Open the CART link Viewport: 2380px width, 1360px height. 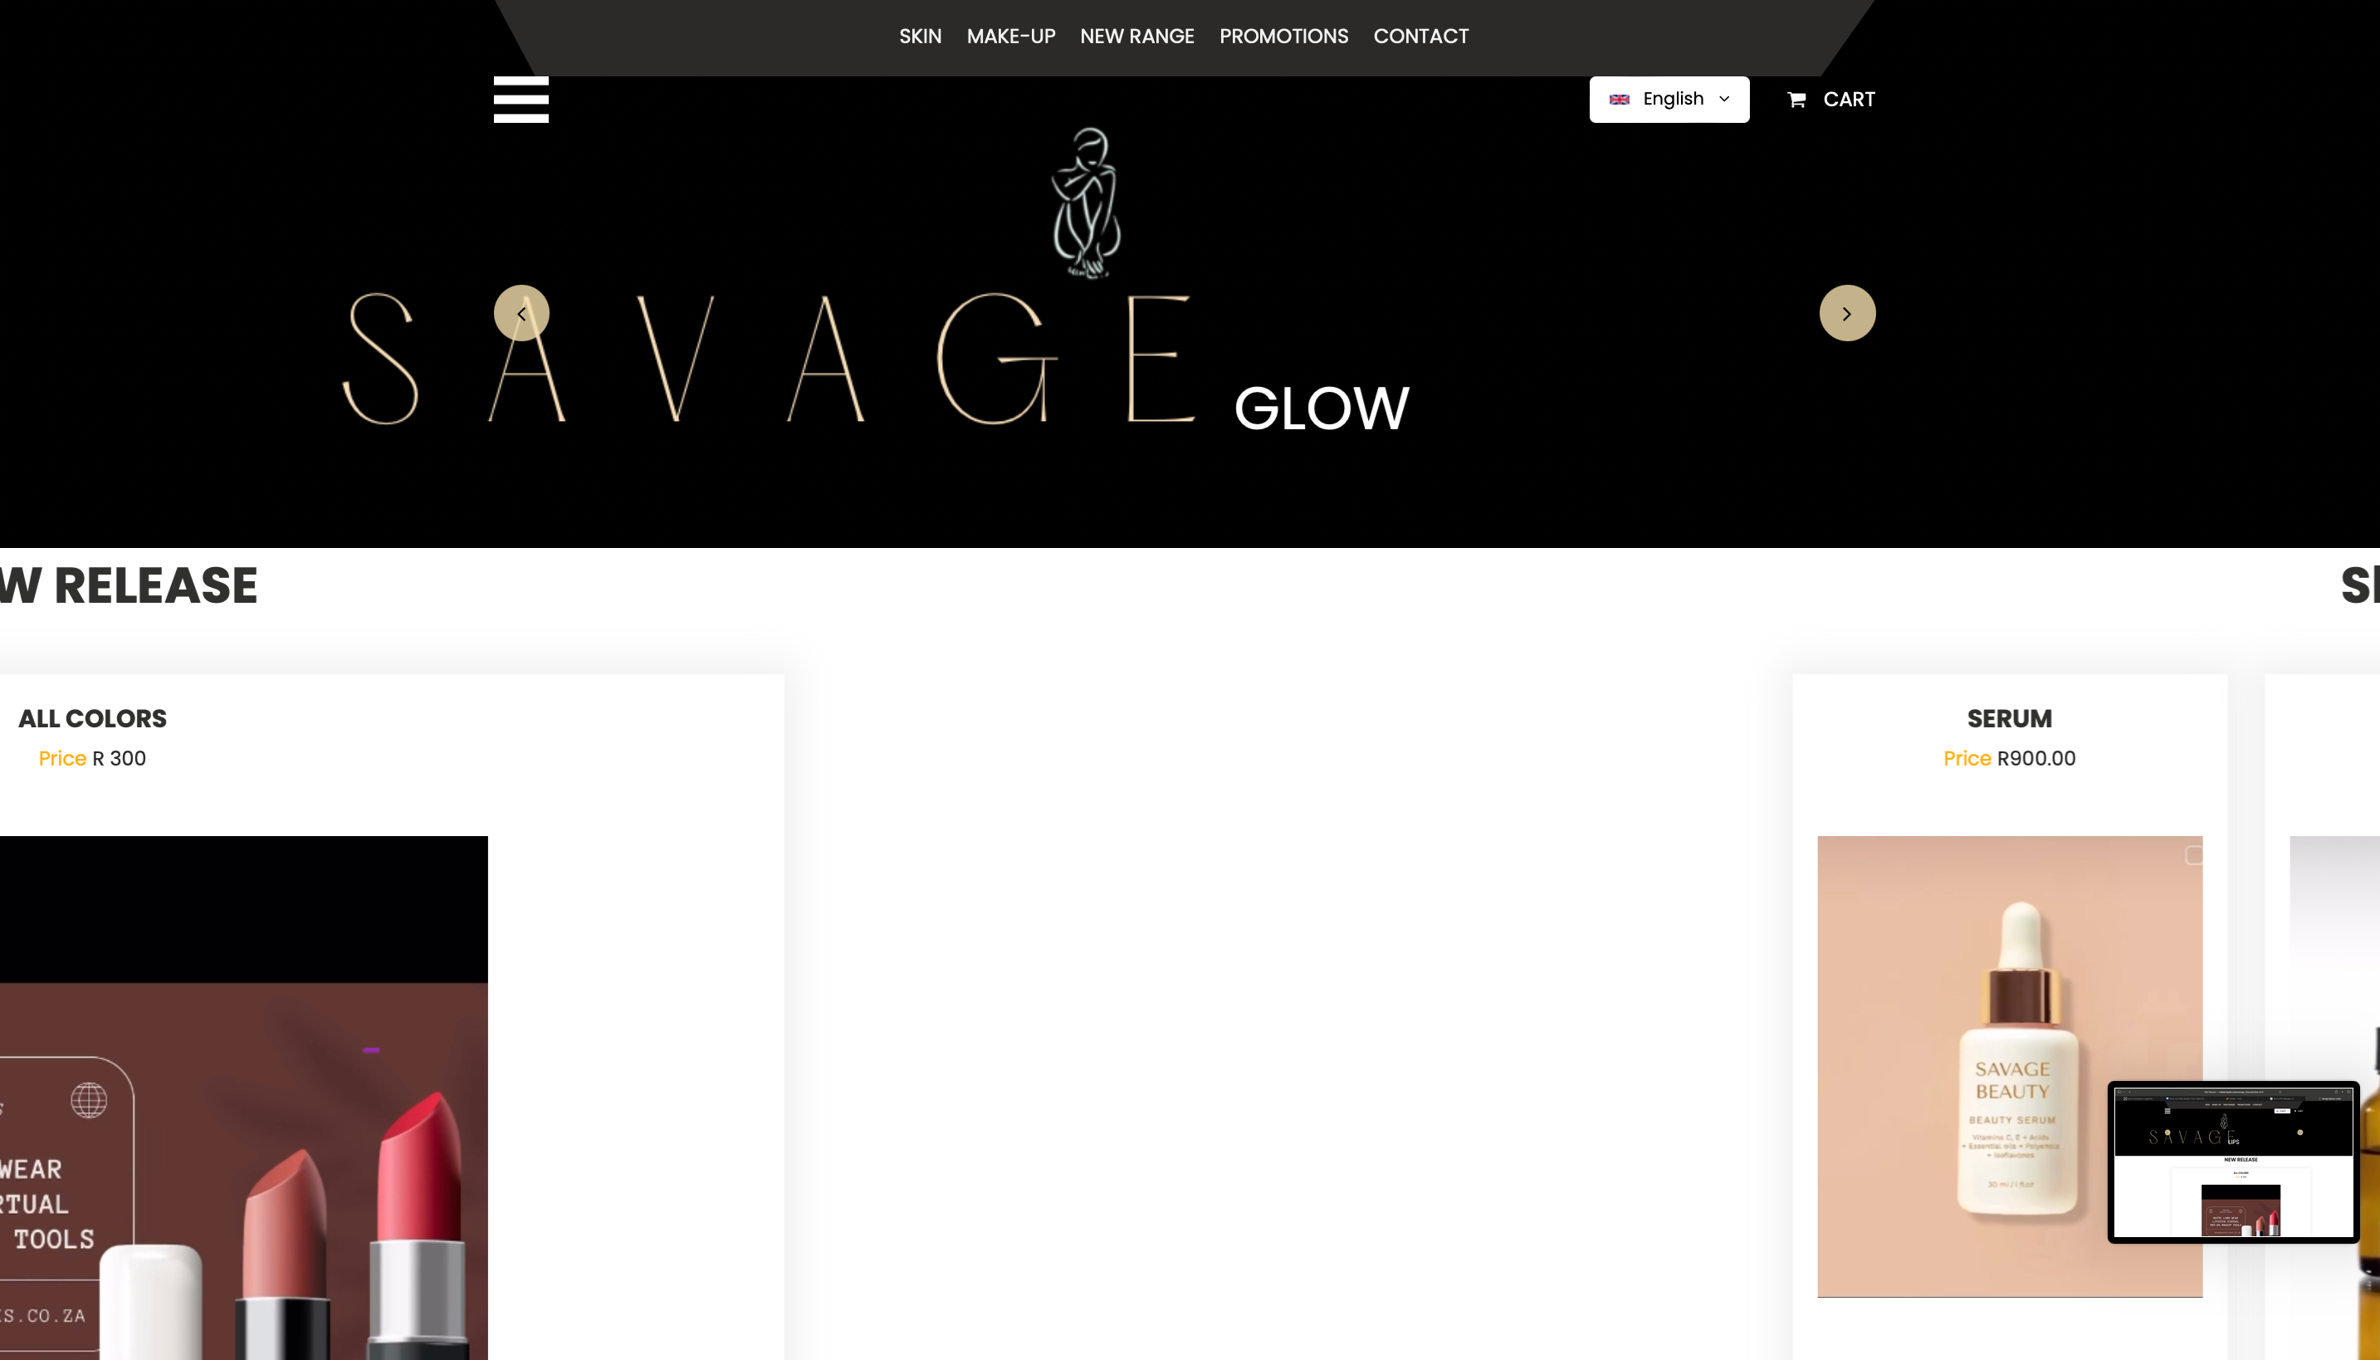(1848, 99)
